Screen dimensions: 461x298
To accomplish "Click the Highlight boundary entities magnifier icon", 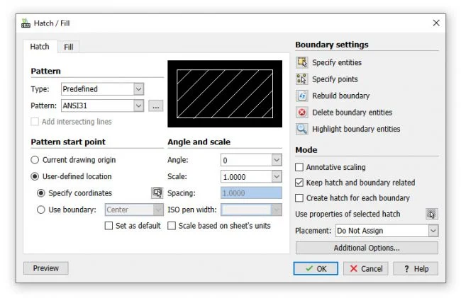I will point(301,129).
